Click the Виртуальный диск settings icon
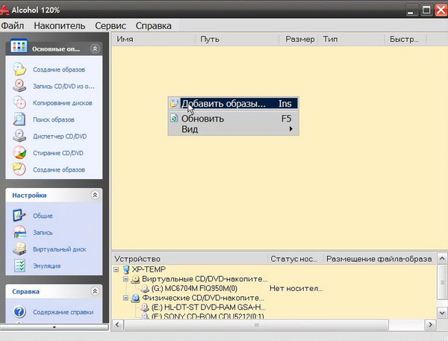 [19, 249]
